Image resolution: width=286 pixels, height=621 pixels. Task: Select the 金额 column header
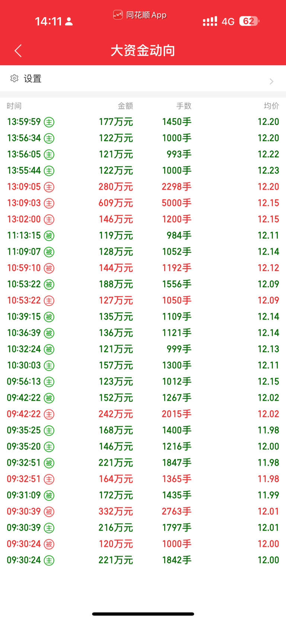tap(125, 106)
